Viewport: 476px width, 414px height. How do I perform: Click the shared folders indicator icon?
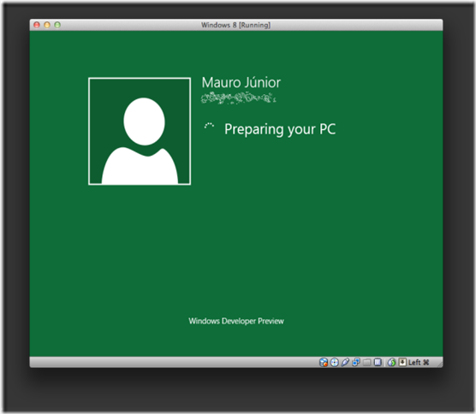367,362
